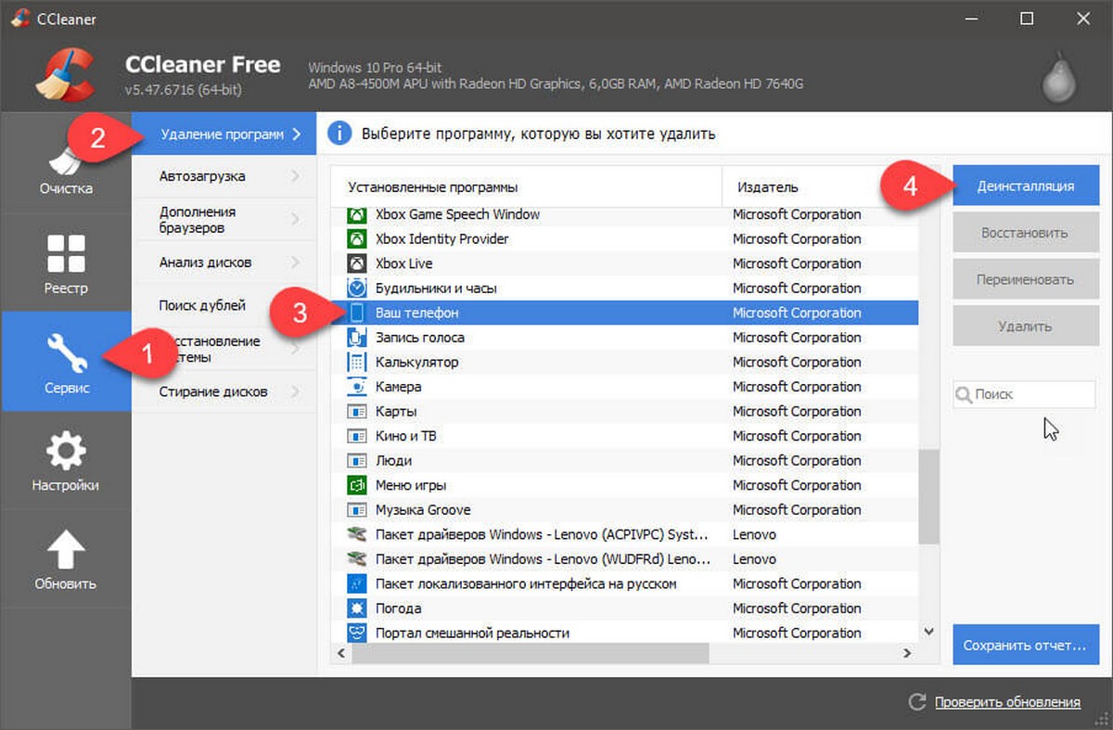The height and width of the screenshot is (730, 1113).
Task: Expand the Стирание дисков chevron
Action: pos(296,391)
